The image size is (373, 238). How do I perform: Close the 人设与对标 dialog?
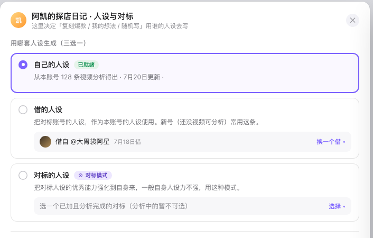point(352,20)
